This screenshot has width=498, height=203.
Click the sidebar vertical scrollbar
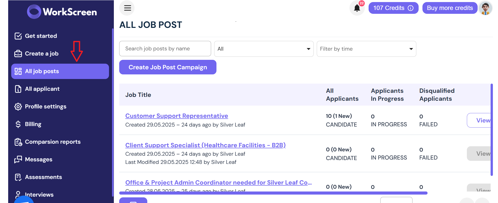[113, 112]
